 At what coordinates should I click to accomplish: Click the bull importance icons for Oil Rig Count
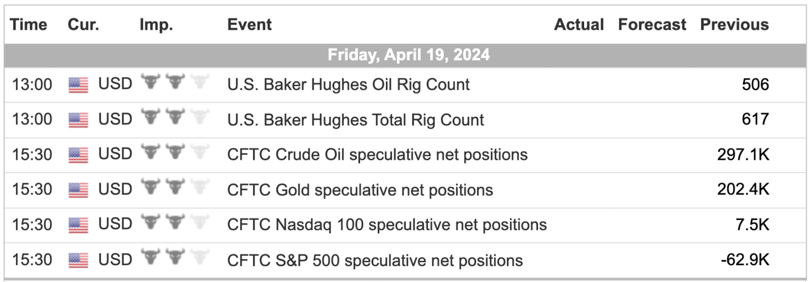(175, 81)
